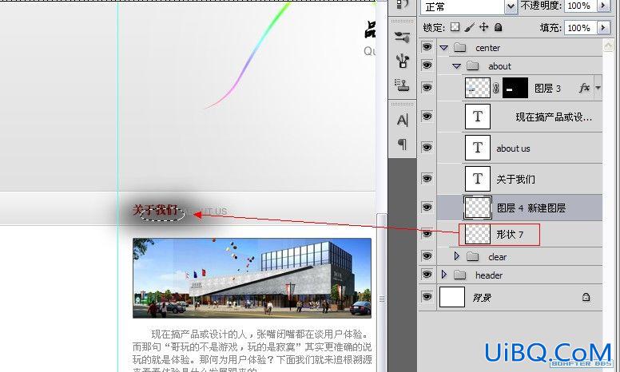Hide the clear group
Viewport: 620px width, 372px height.
pos(427,256)
